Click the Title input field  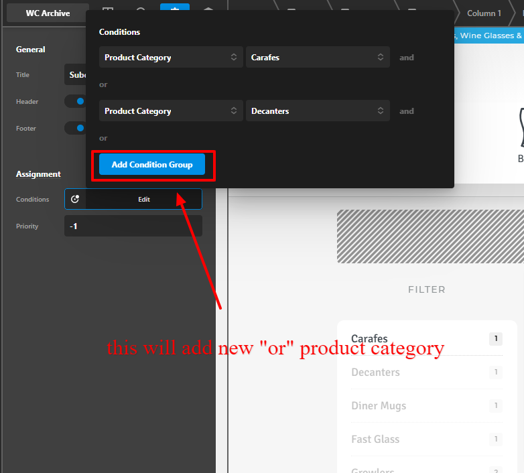75,75
